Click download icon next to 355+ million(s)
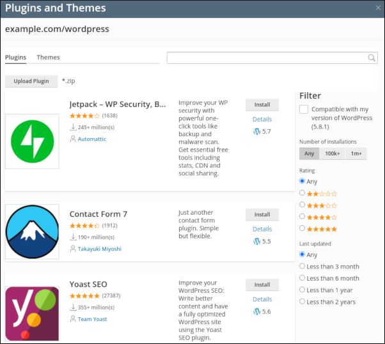Screen dimensions: 385x344 tap(73, 307)
